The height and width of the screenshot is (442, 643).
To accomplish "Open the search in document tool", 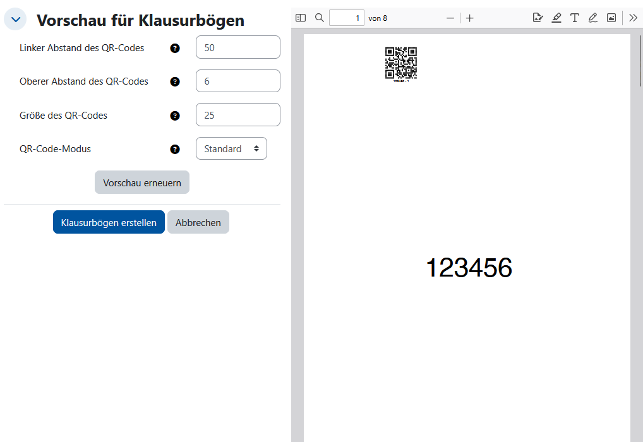I will [319, 18].
